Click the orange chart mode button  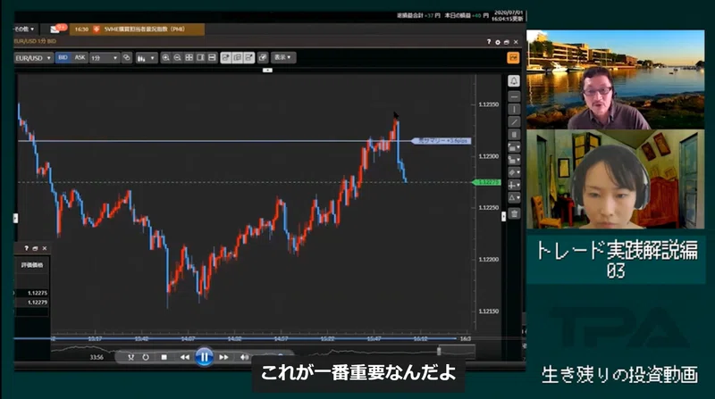click(x=513, y=57)
